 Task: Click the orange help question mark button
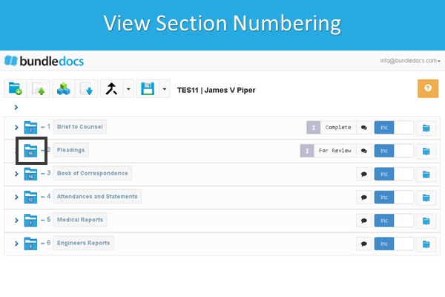tap(428, 89)
